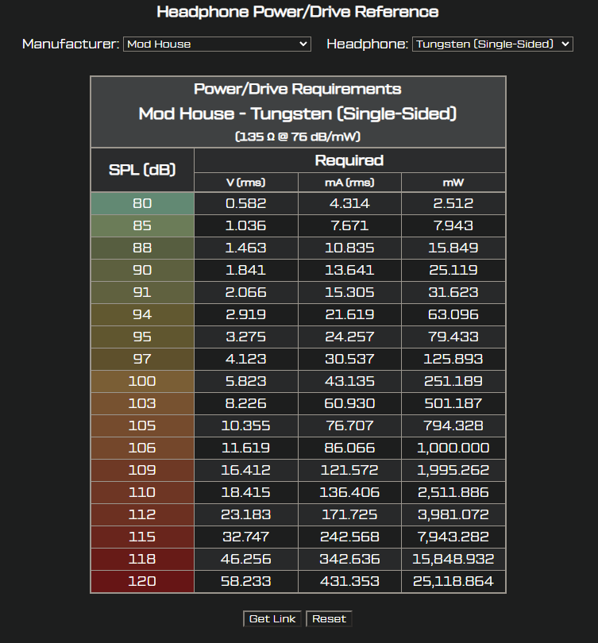Open the Manufacturer dropdown showing Mod House

[217, 44]
